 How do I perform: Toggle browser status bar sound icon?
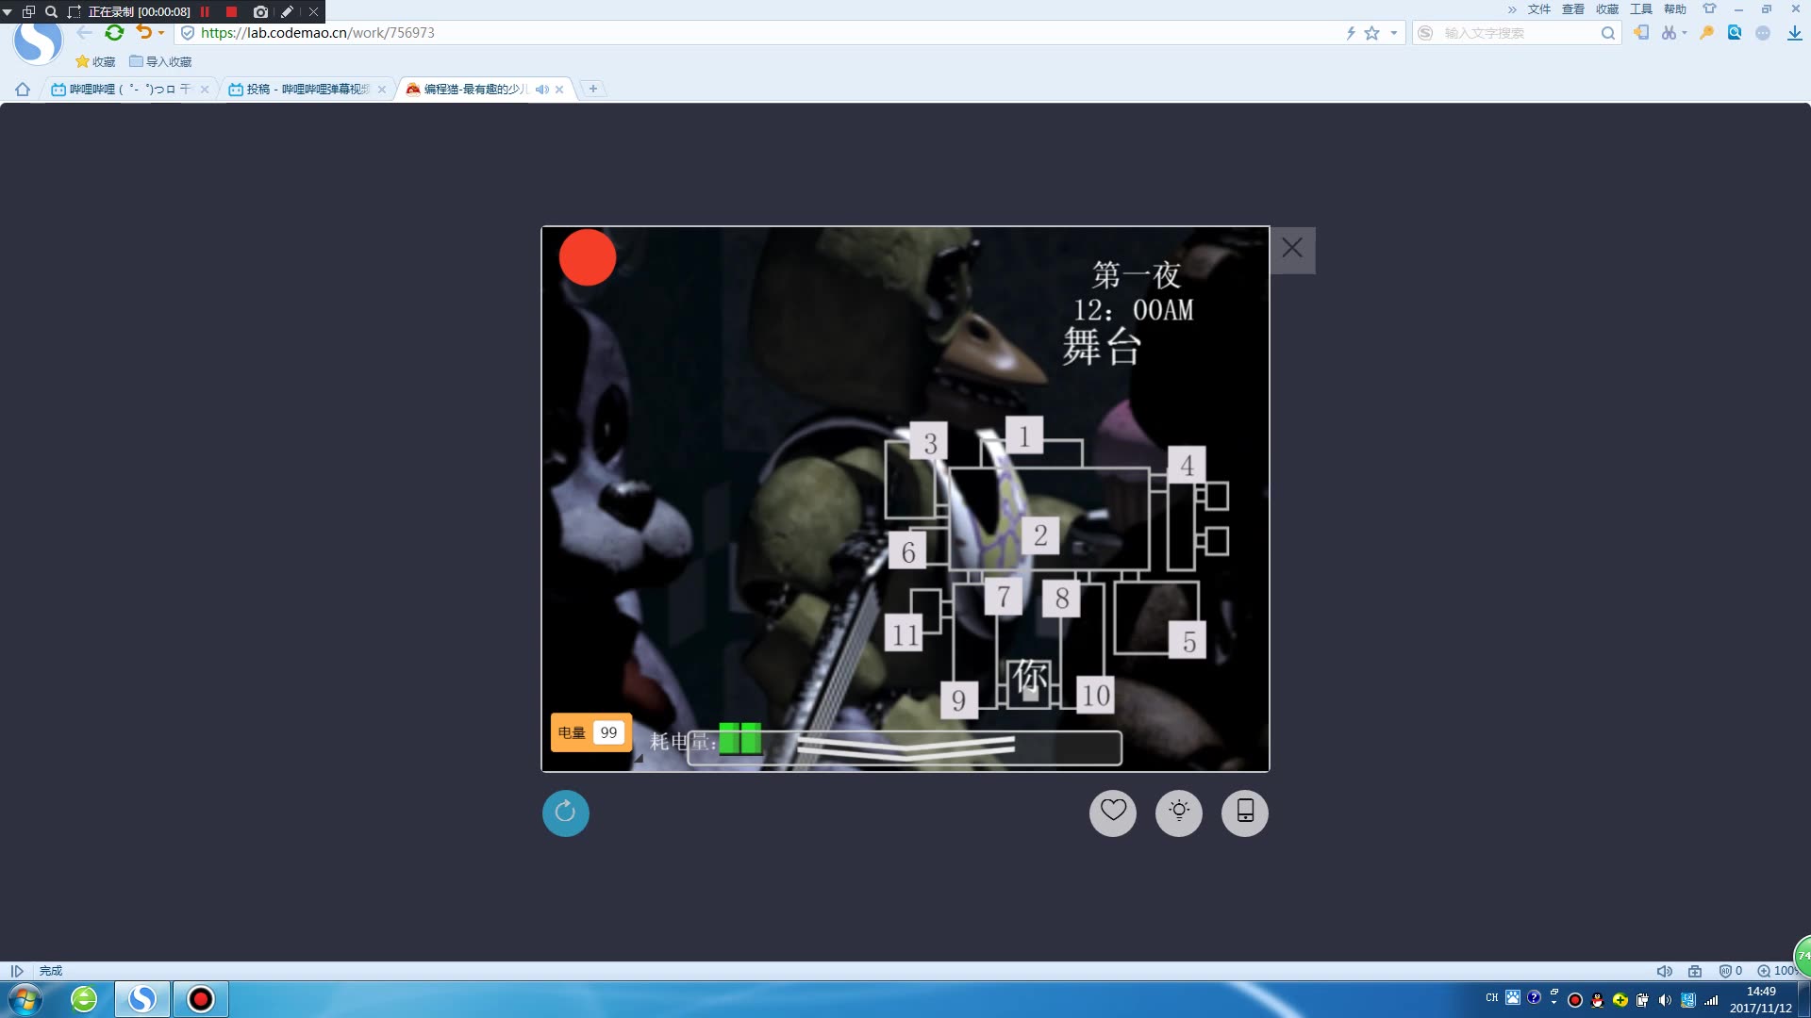pos(1665,971)
